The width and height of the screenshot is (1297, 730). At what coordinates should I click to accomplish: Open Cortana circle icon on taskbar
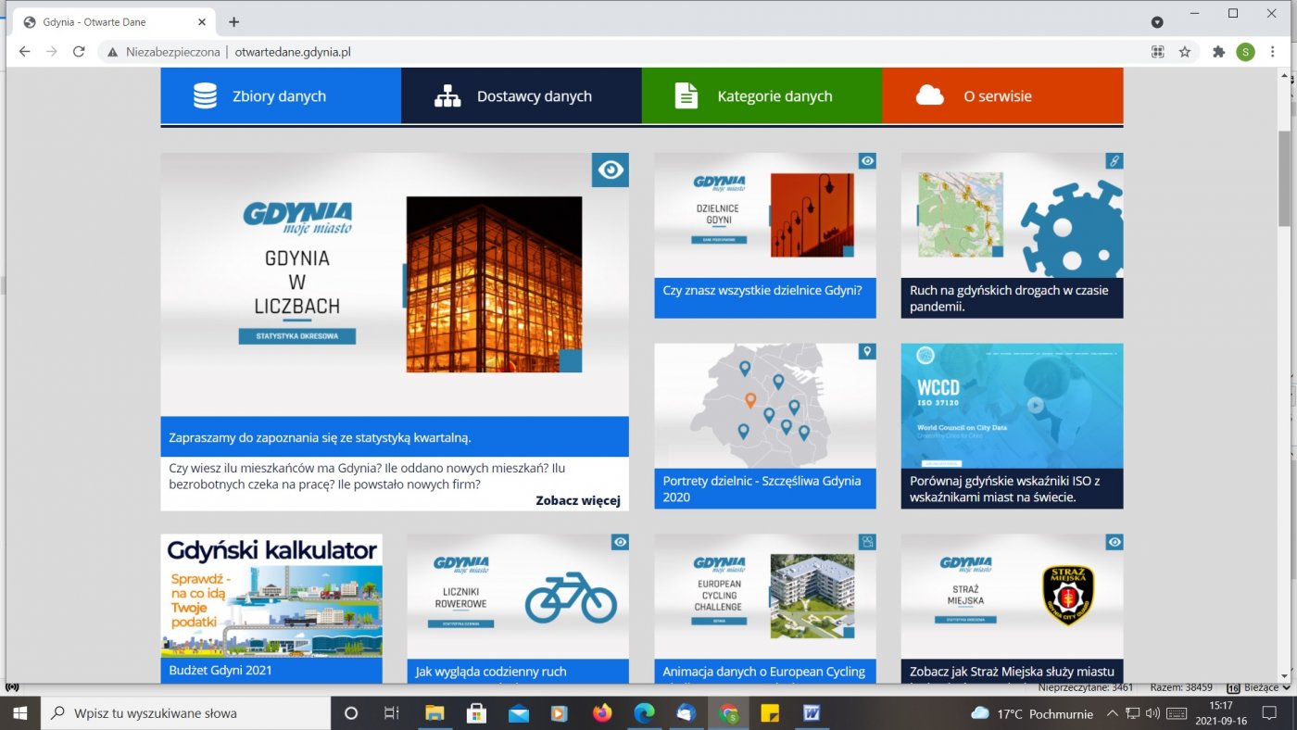351,713
